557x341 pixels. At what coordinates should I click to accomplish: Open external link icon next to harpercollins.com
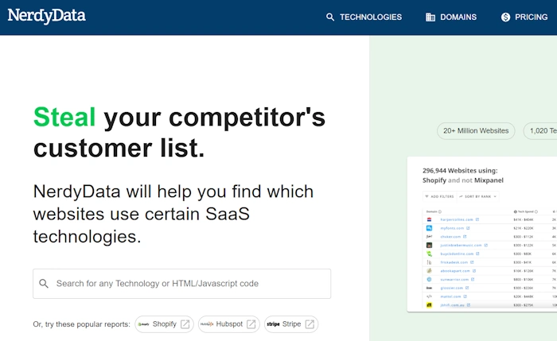(x=477, y=219)
